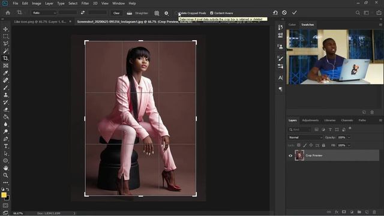Viewport: 384px width, 216px height.
Task: Toggle Content-Aware checkbox
Action: (212, 13)
